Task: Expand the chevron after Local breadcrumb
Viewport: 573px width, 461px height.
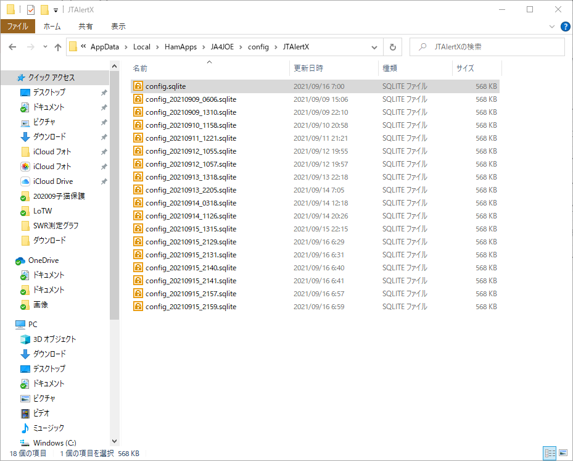Action: [157, 47]
